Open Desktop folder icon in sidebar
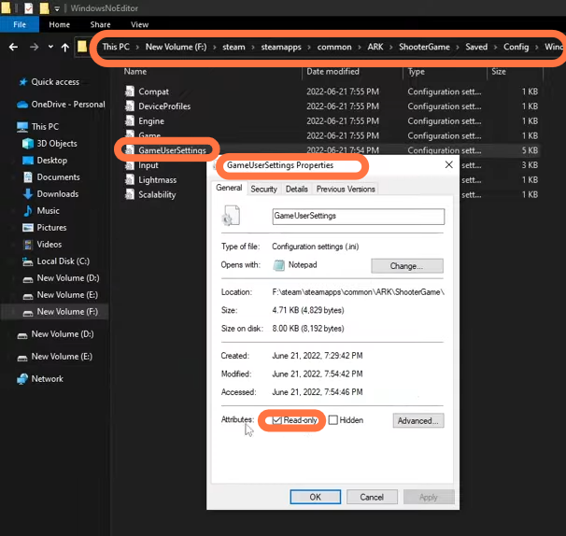566x536 pixels. pyautogui.click(x=28, y=161)
